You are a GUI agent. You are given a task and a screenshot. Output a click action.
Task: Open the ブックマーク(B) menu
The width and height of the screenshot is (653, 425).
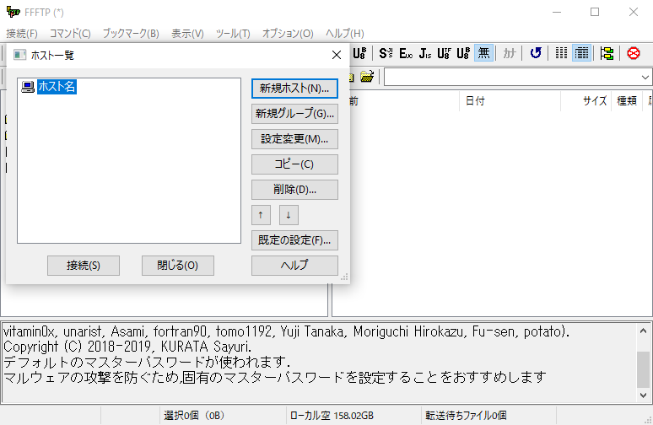pyautogui.click(x=131, y=33)
